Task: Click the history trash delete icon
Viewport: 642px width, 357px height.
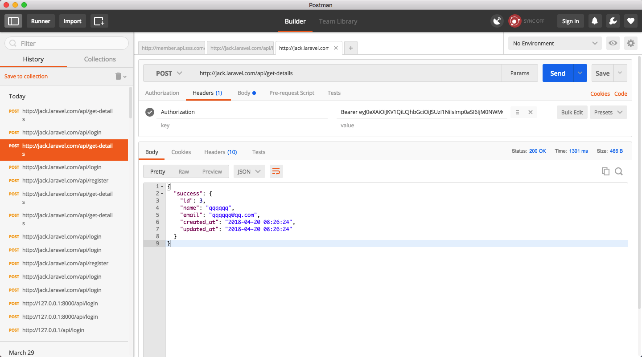Action: coord(119,76)
